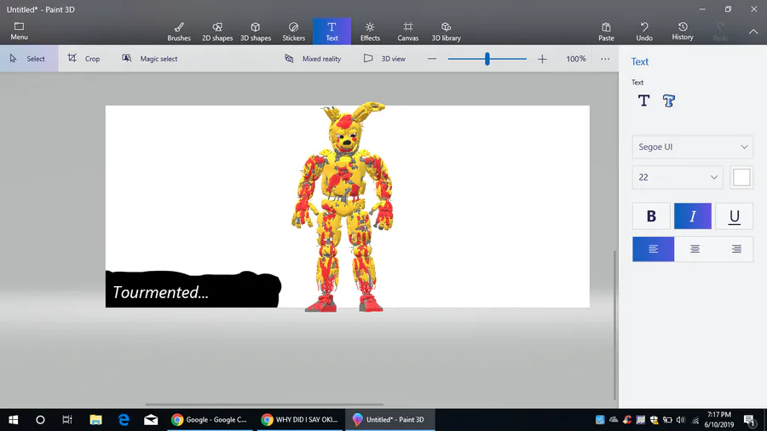Select the 3D text option
Image resolution: width=767 pixels, height=431 pixels.
pyautogui.click(x=669, y=101)
